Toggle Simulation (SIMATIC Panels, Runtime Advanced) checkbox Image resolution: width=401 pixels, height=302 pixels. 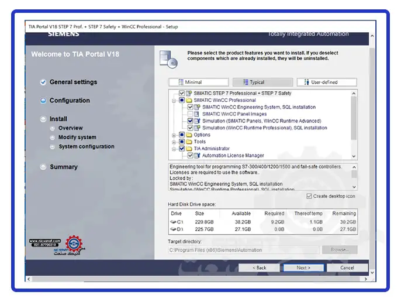[191, 121]
